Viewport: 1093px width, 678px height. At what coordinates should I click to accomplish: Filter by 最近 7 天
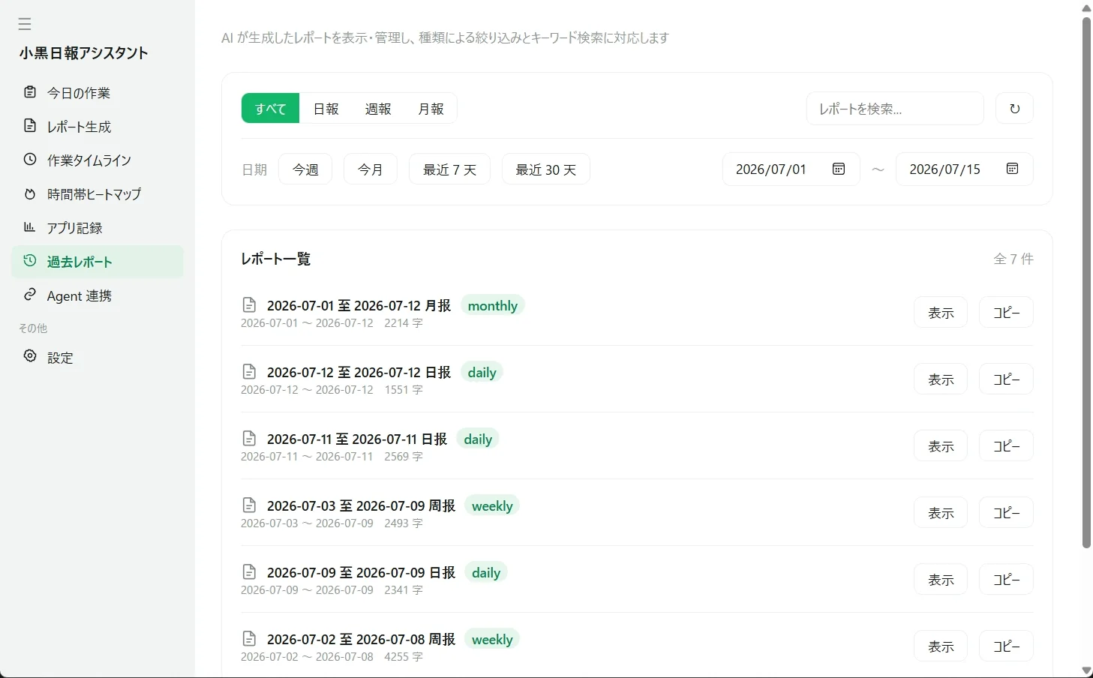click(x=449, y=169)
